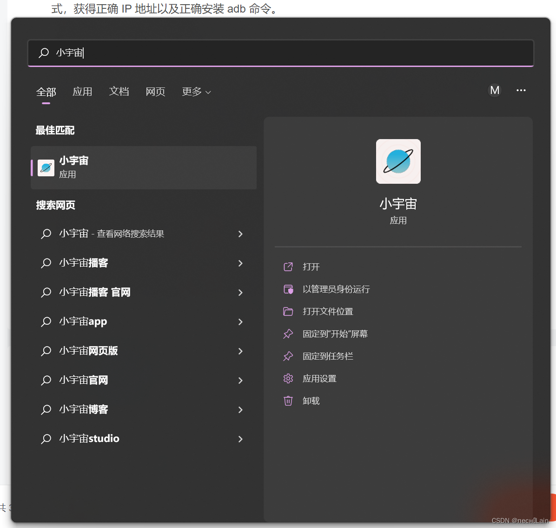
Task: Expand chevron beside 小宇宙app
Action: (x=240, y=322)
